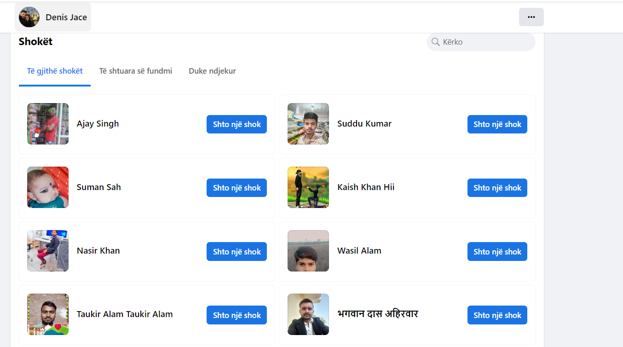Open Denis Jace profile picture

click(29, 17)
